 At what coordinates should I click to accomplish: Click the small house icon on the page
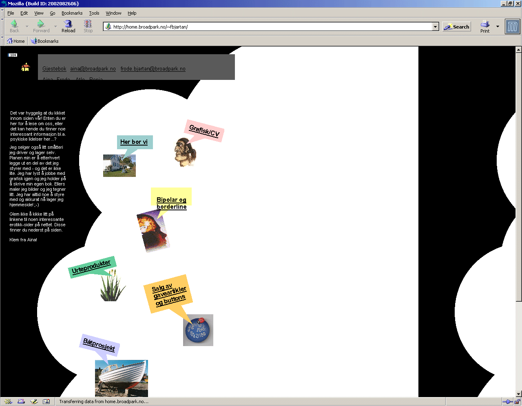[x=26, y=67]
